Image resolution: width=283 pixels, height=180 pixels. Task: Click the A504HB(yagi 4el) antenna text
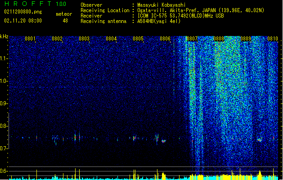click(159, 21)
